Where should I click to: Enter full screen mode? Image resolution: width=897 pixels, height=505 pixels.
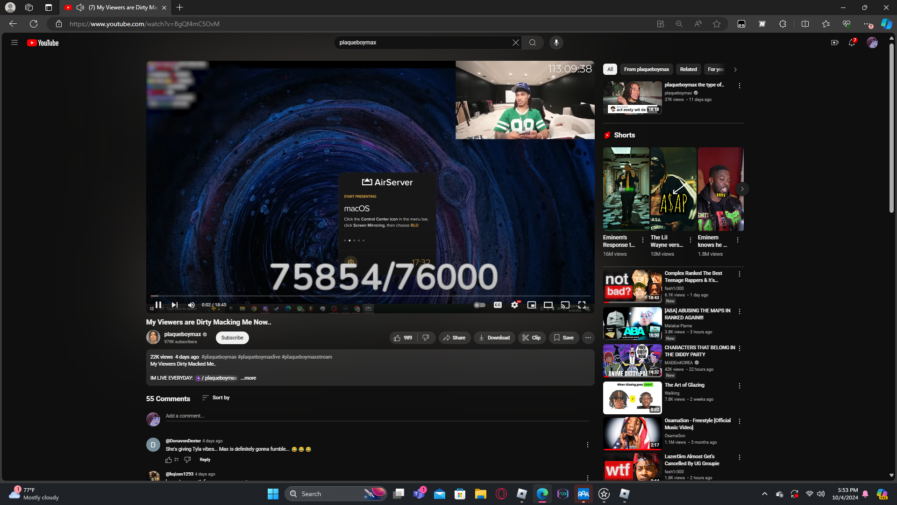click(582, 305)
